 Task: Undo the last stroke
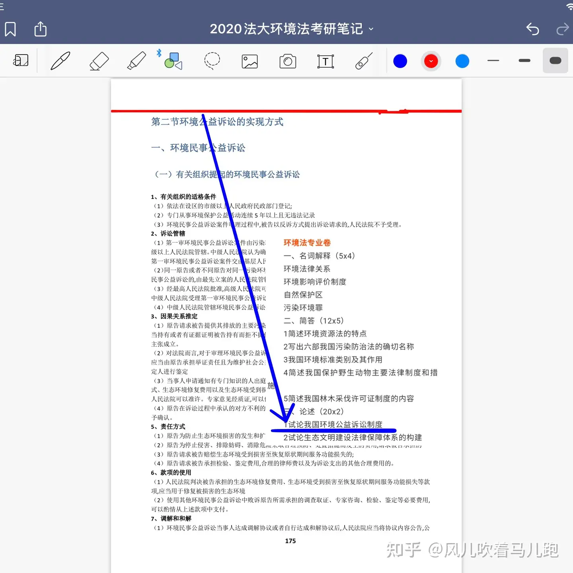[532, 29]
